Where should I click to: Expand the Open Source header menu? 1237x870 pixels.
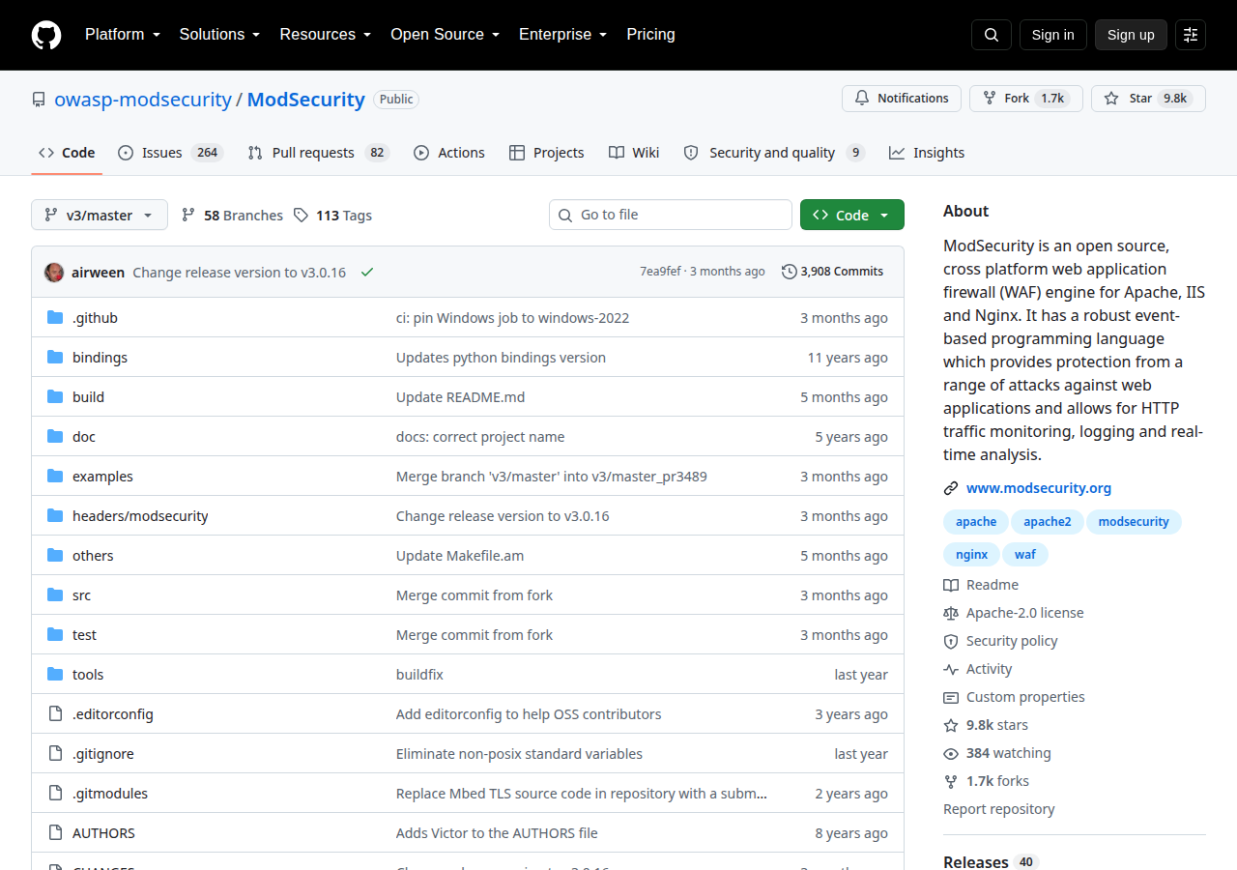[x=445, y=35]
